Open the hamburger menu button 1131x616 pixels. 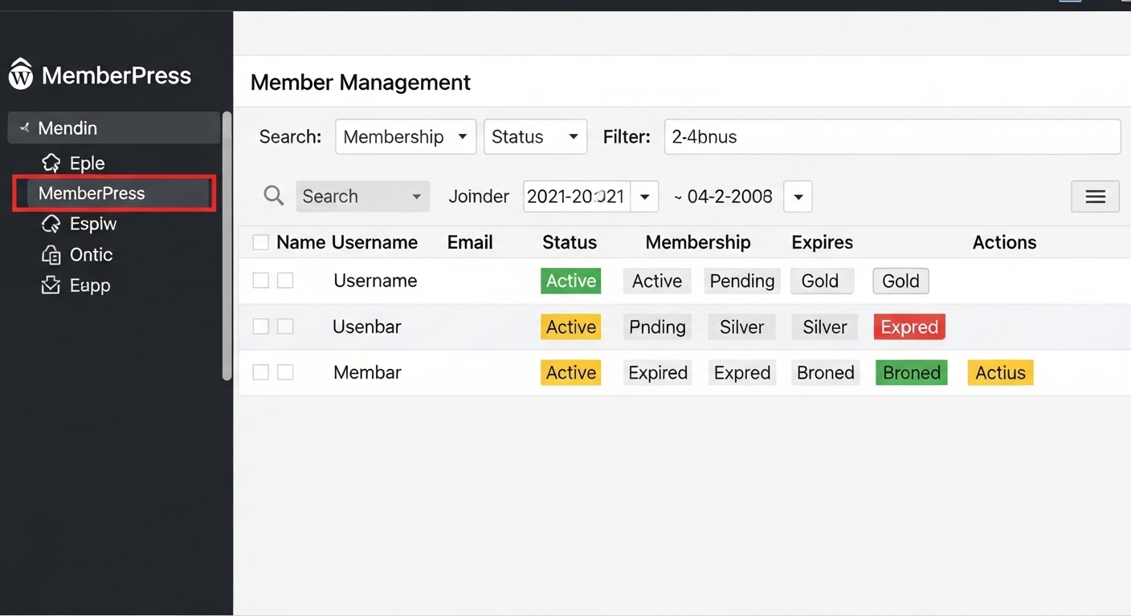(x=1095, y=197)
